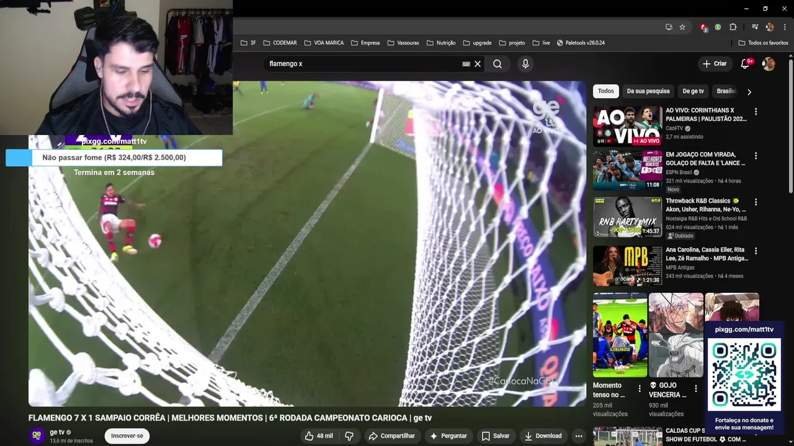
Task: Select the Brasilei… chip
Action: 726,91
